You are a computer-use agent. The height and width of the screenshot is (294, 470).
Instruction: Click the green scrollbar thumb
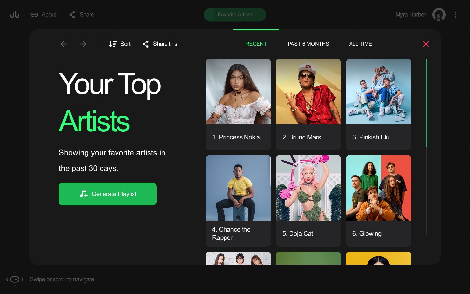click(426, 103)
